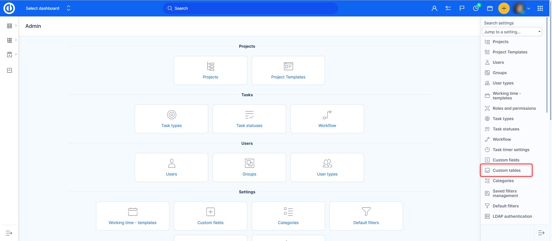Open the Project Templates tile
The height and width of the screenshot is (241, 552).
click(x=288, y=70)
